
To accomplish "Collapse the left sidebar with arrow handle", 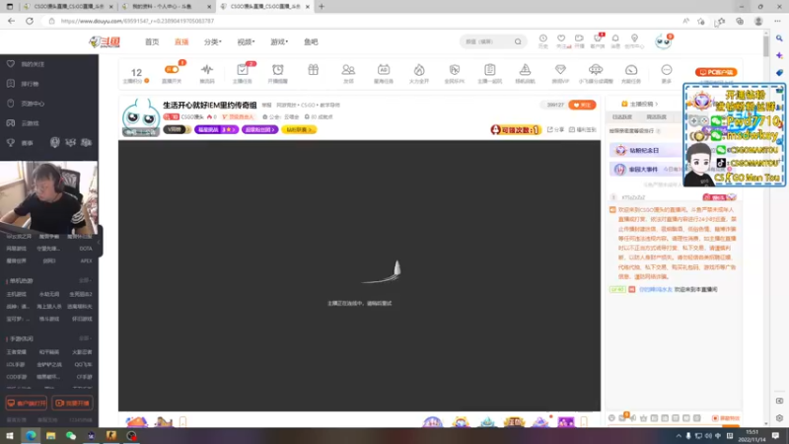I will [100, 242].
